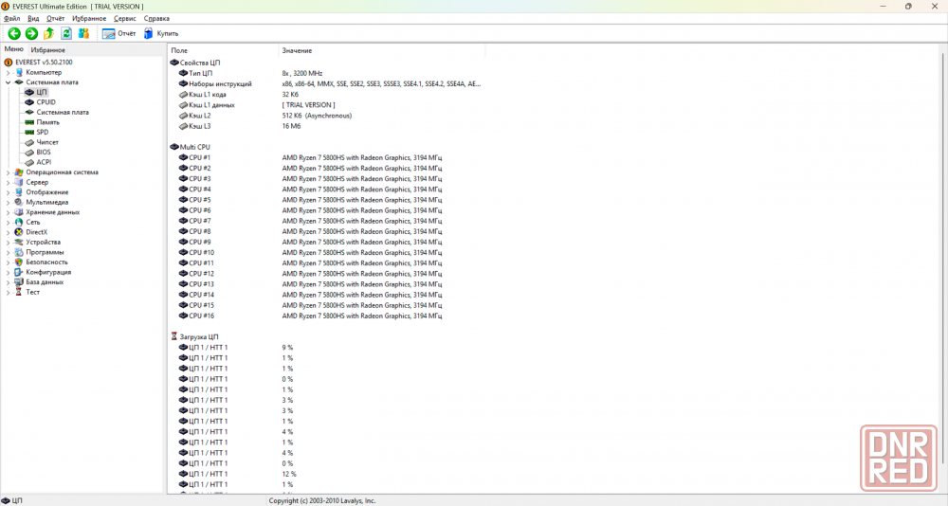Click the Мультимедиа icon in tree
Image resolution: width=948 pixels, height=506 pixels.
pos(19,203)
